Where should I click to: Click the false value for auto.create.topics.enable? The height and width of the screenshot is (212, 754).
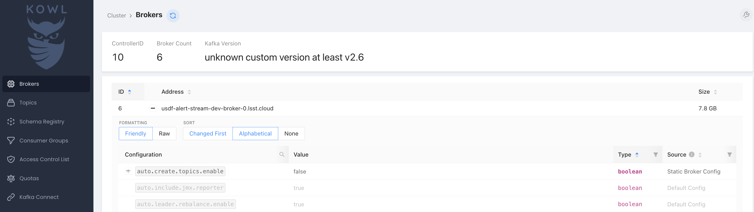300,172
